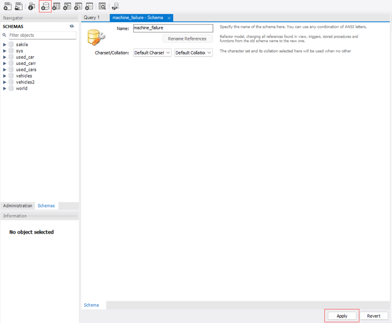The width and height of the screenshot is (392, 323).
Task: Click the Filter objects search field
Action: click(x=42, y=35)
